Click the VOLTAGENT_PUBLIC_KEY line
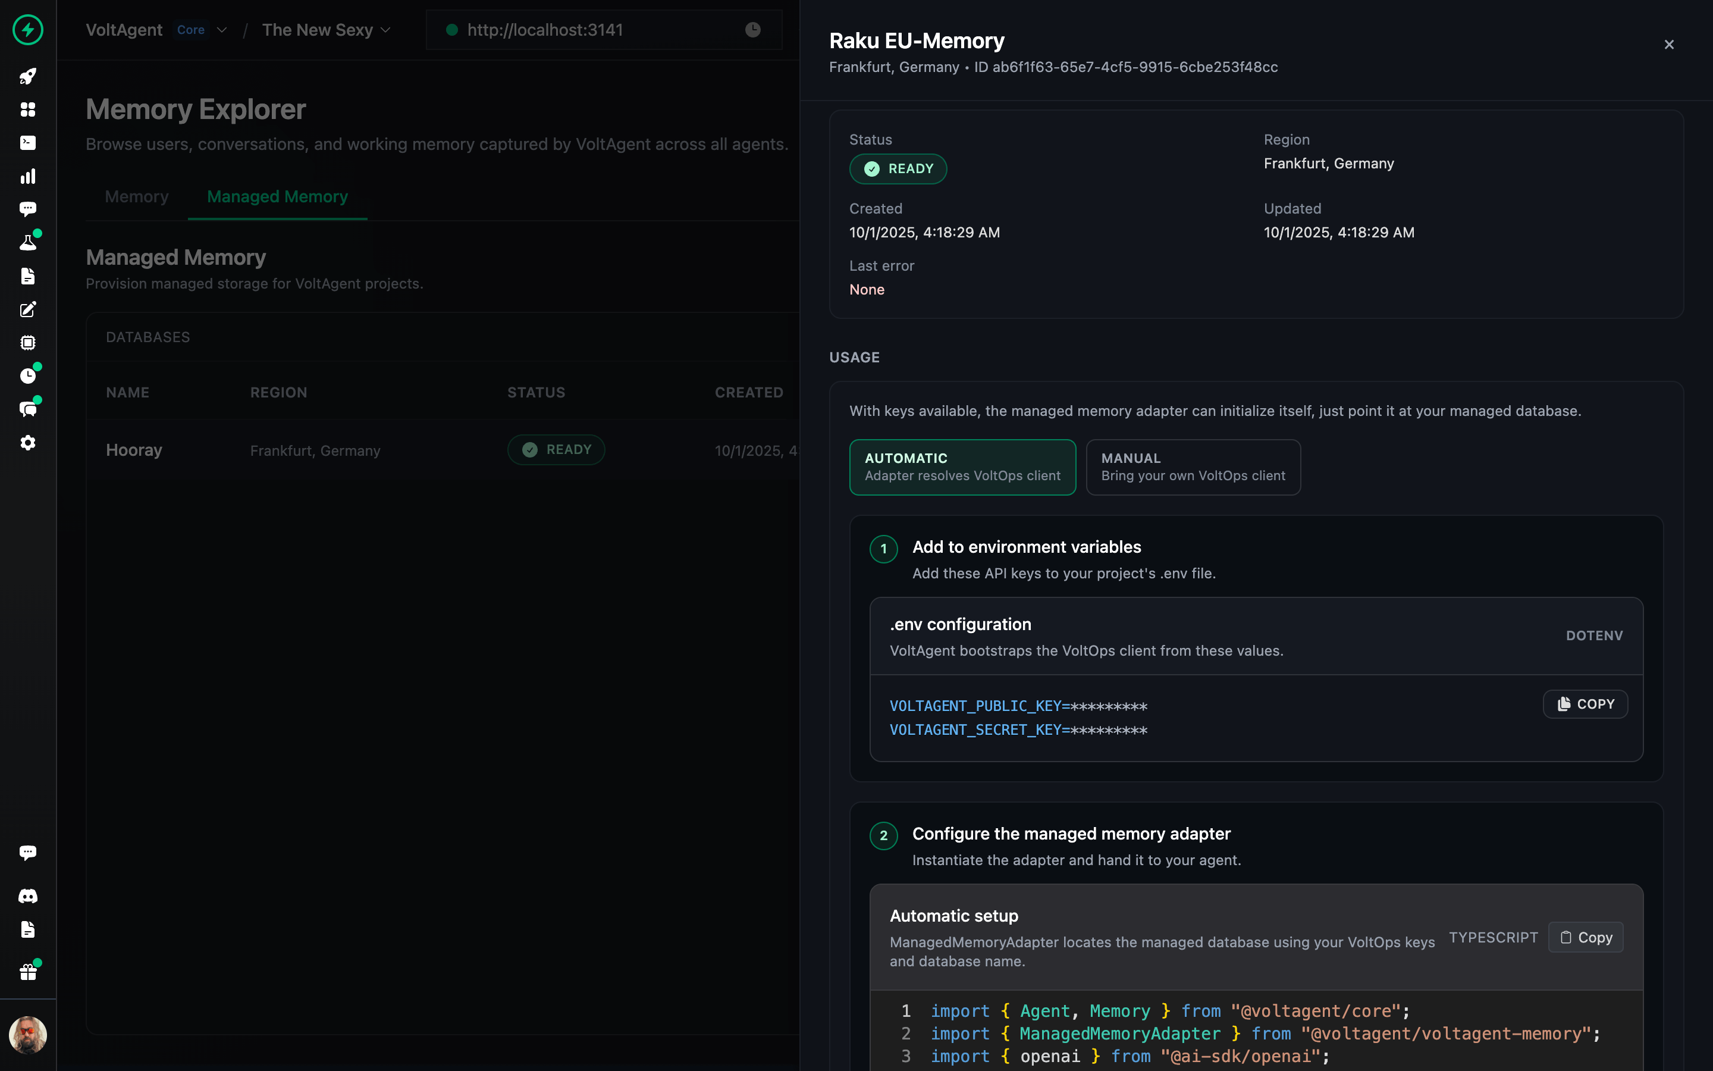The image size is (1713, 1071). tap(1018, 706)
